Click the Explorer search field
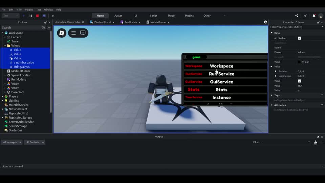 pos(21,27)
